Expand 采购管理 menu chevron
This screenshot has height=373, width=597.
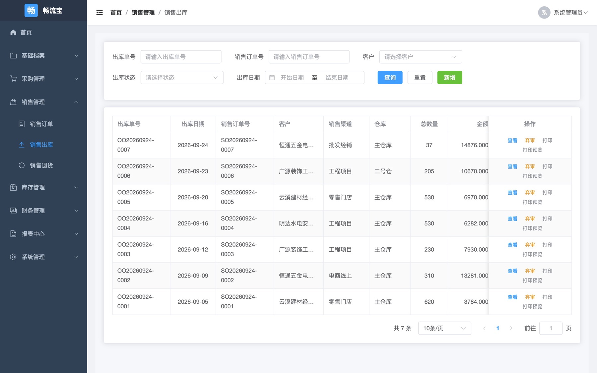pyautogui.click(x=76, y=79)
